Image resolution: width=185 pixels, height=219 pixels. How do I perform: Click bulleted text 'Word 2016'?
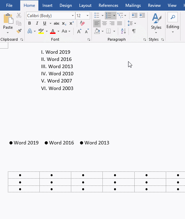[62, 143]
